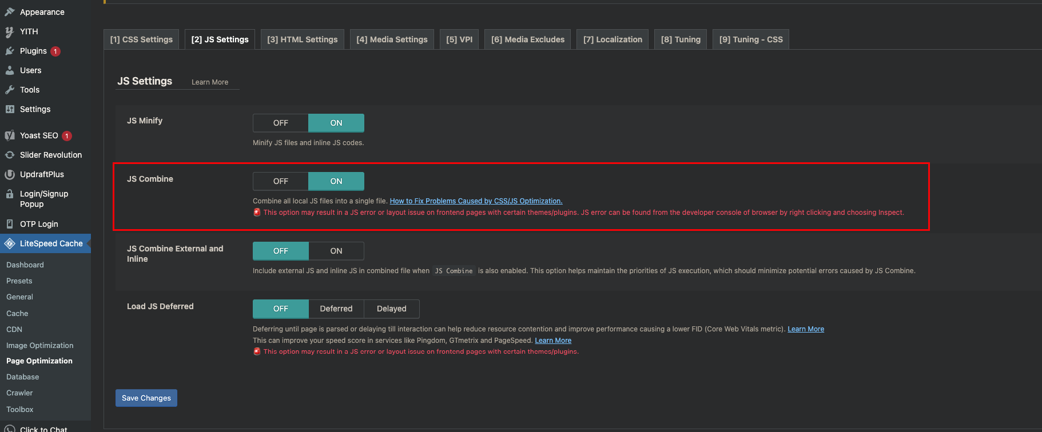Click the Click to Chat icon

point(10,429)
